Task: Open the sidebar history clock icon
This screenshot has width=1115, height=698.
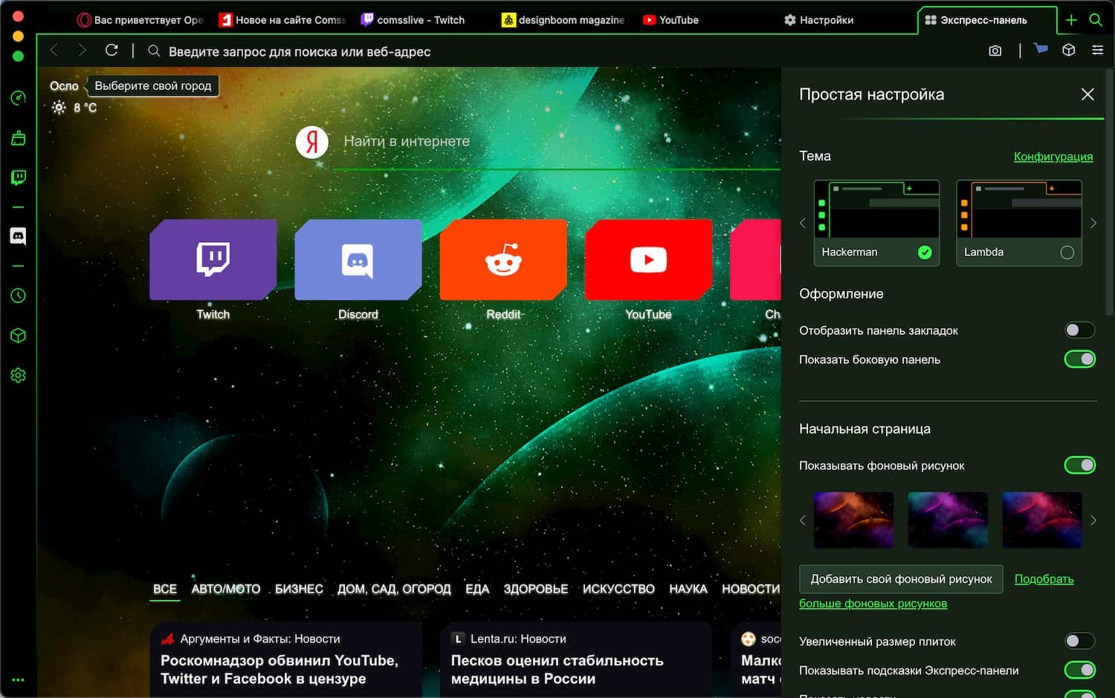Action: [19, 296]
